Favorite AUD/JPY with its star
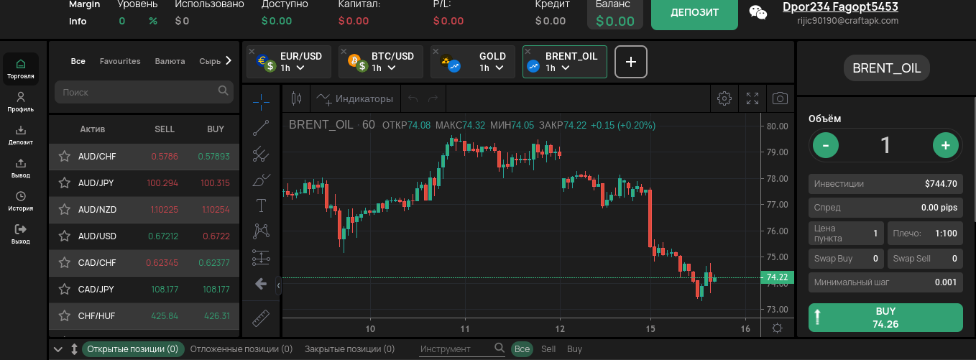Image resolution: width=976 pixels, height=360 pixels. coord(64,183)
